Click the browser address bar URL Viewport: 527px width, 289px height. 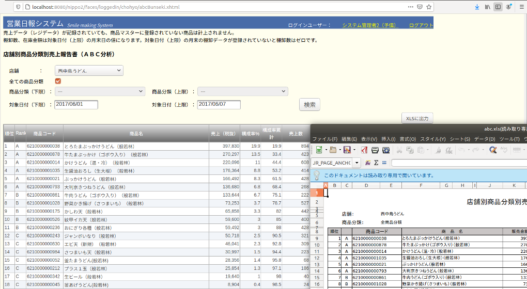tap(106, 7)
